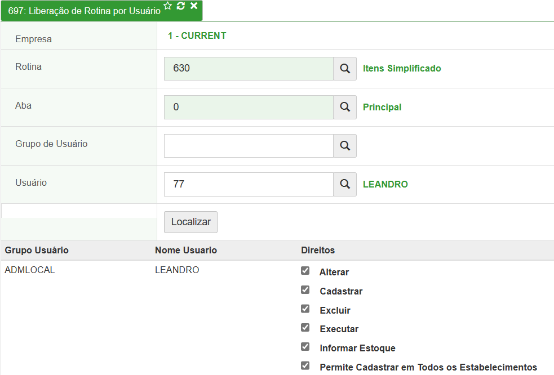Focus the empty Grupo de Usuário field
554x375 pixels.
tap(249, 145)
